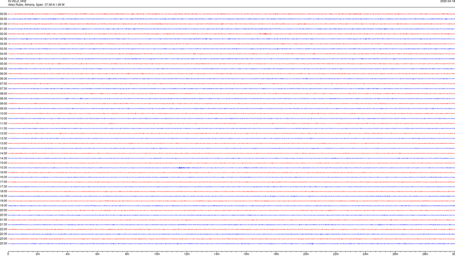Viewport: 455px width, 256px height.
Task: Click the 00:30 trace time label
Action: pyautogui.click(x=3, y=19)
